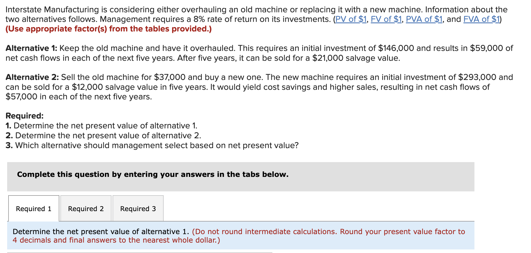Viewport: 531px width, 253px height.
Task: Switch to the Required 3 tab
Action: [138, 209]
